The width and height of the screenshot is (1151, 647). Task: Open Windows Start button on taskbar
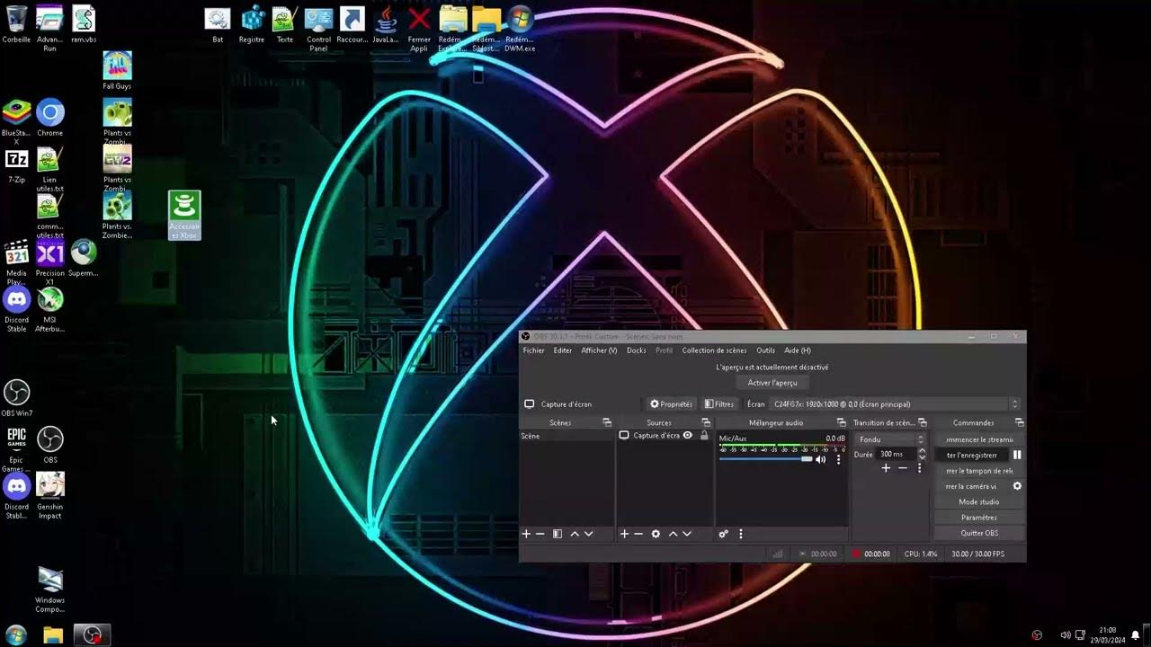[x=16, y=635]
